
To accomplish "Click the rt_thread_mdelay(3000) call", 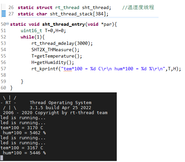I will coord(62,44).
